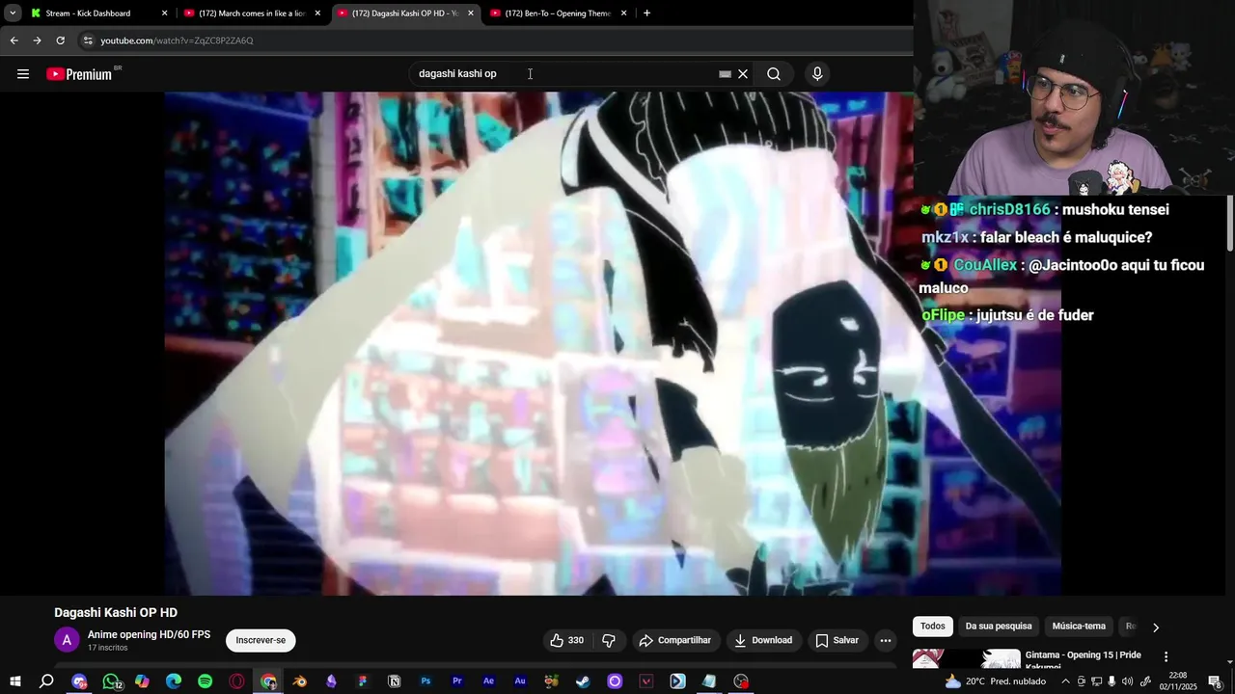
Task: Close the March comes in like a lion tab
Action: [317, 13]
